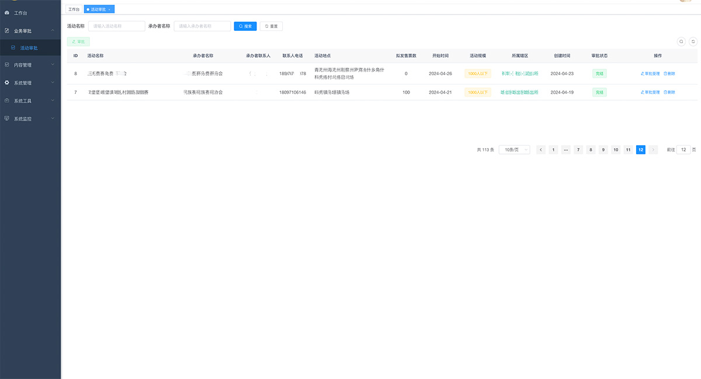
Task: Click the 系统监控 monitor icon in sidebar
Action: click(7, 119)
